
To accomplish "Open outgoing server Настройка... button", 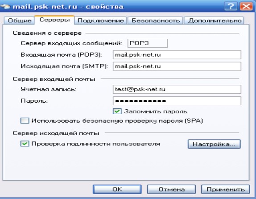I will click(214, 144).
